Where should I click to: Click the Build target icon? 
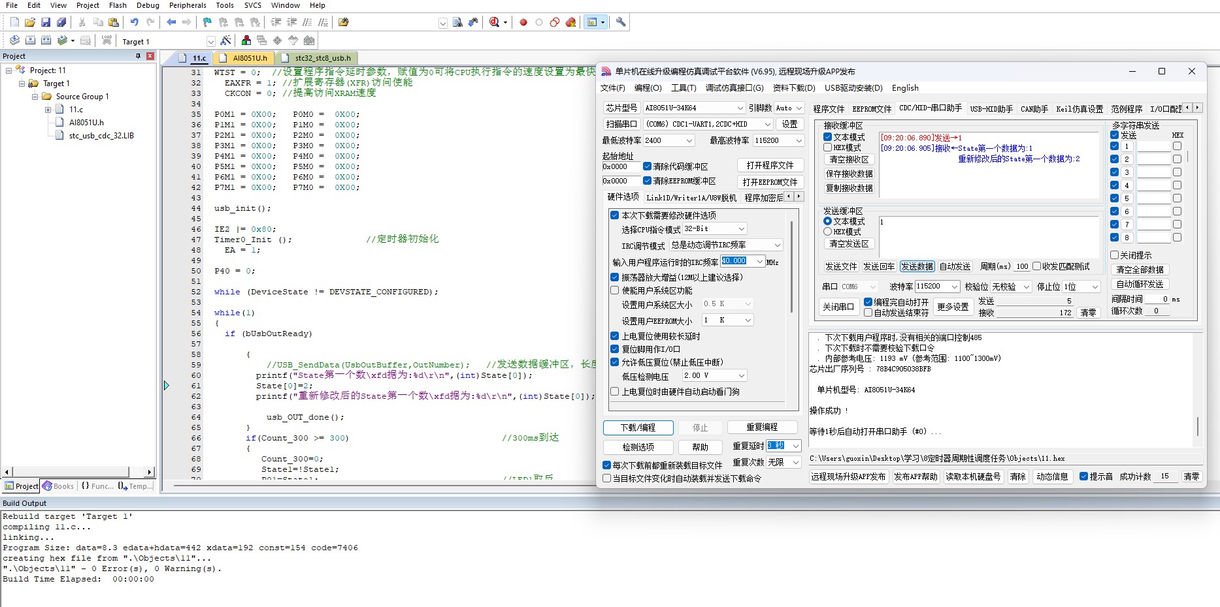click(x=30, y=40)
